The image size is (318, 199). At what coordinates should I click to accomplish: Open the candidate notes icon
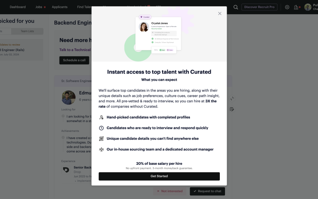pyautogui.click(x=232, y=109)
